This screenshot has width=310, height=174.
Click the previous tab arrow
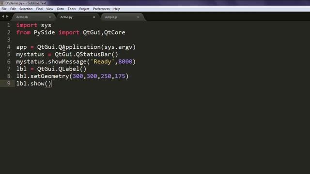pyautogui.click(x=3, y=16)
